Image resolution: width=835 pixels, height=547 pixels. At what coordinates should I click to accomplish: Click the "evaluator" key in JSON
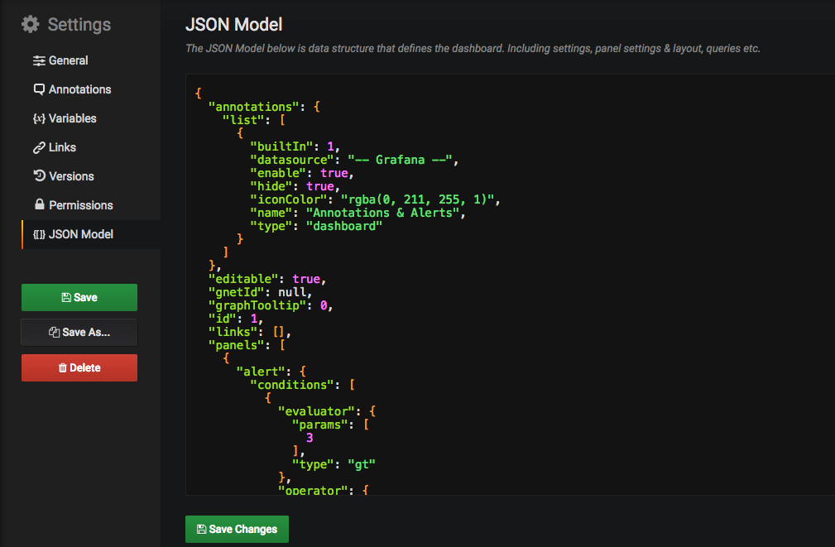pos(316,412)
